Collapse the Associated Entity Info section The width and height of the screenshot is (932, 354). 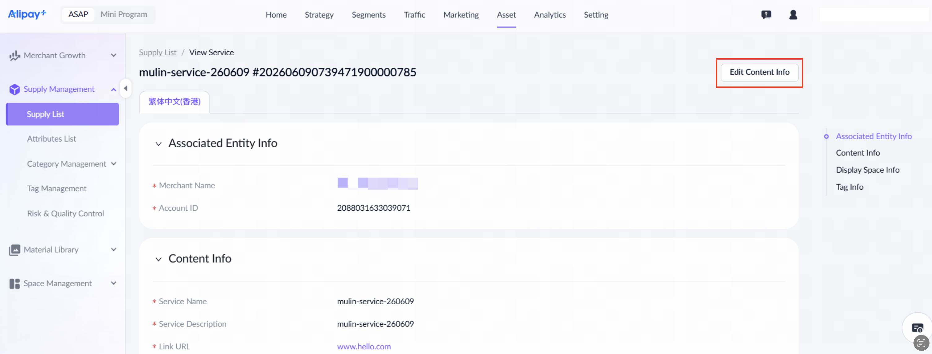(158, 144)
